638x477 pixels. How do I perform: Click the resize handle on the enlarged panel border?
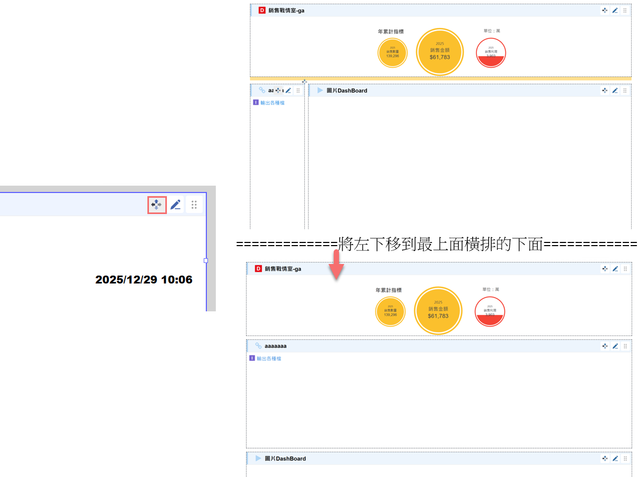point(206,260)
